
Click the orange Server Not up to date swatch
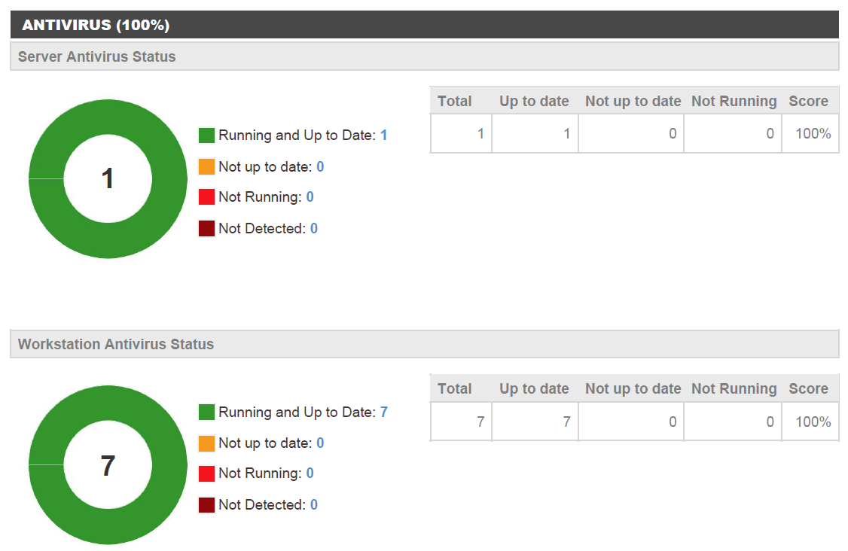tap(206, 166)
